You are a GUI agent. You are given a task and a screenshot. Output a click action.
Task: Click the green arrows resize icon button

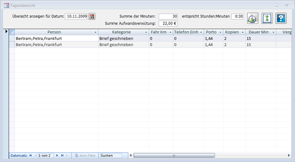coord(267,18)
